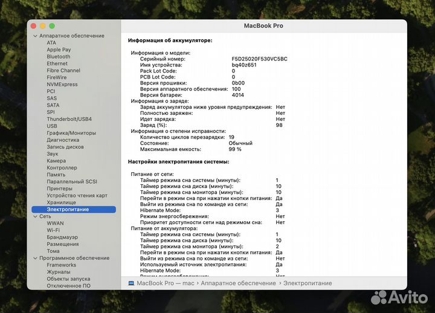Open Журналы entry
The image size is (435, 313).
click(x=59, y=272)
